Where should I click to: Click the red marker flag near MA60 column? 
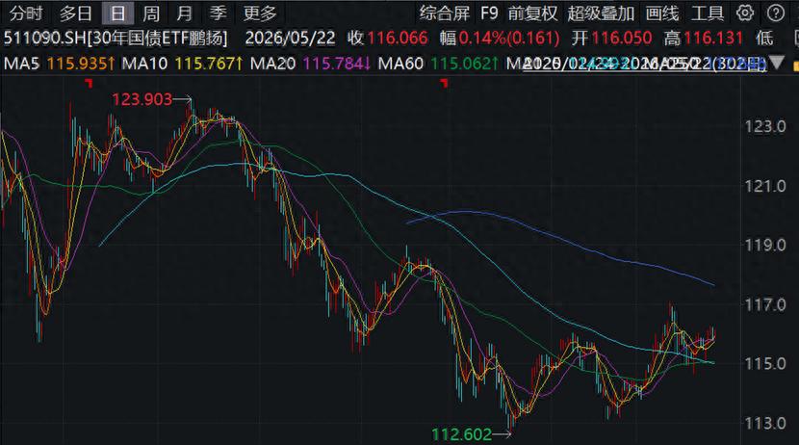[445, 83]
